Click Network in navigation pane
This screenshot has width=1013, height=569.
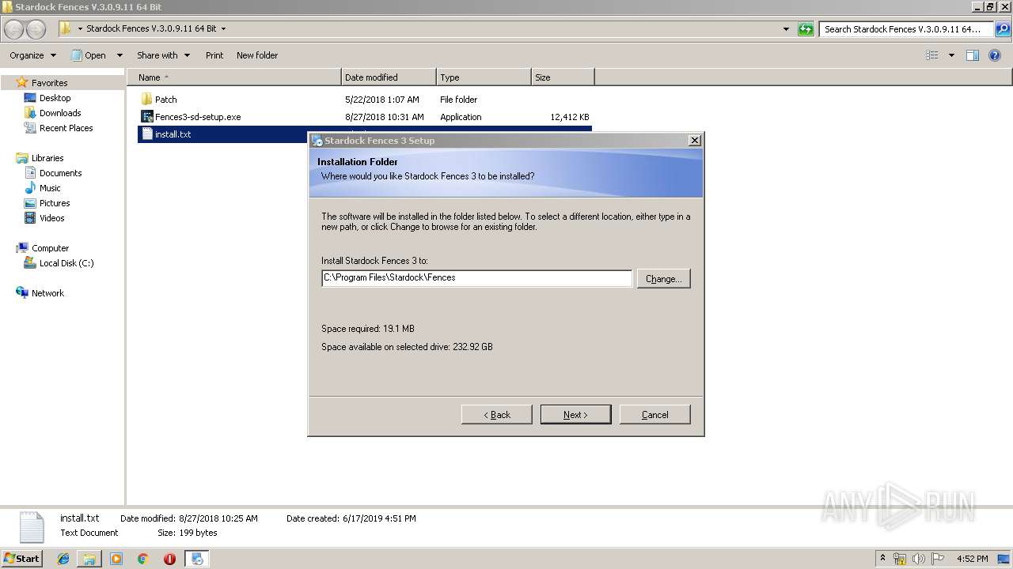47,293
